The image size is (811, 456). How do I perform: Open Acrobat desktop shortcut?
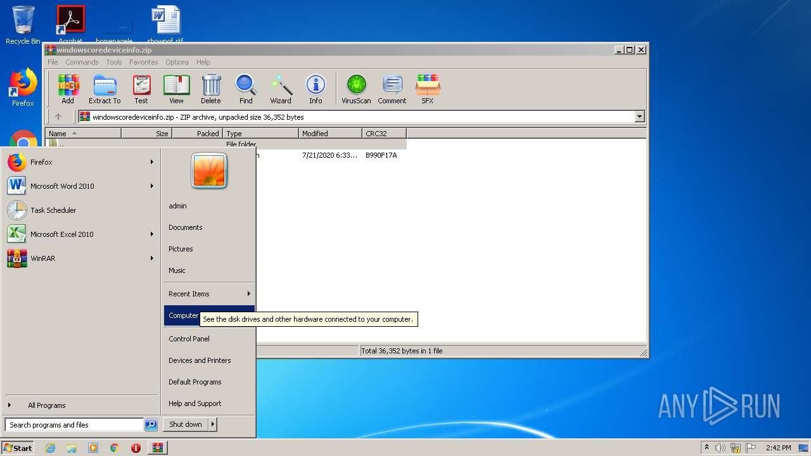71,24
